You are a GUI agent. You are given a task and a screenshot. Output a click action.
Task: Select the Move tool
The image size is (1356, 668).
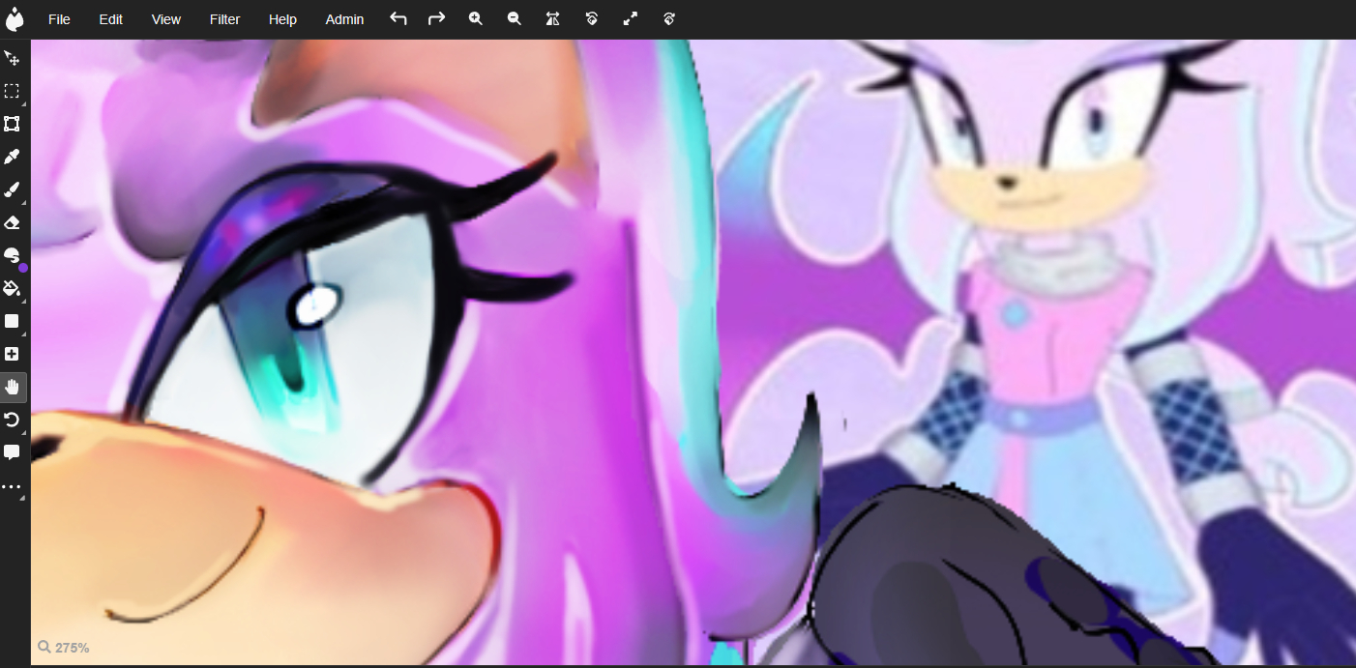pyautogui.click(x=12, y=58)
